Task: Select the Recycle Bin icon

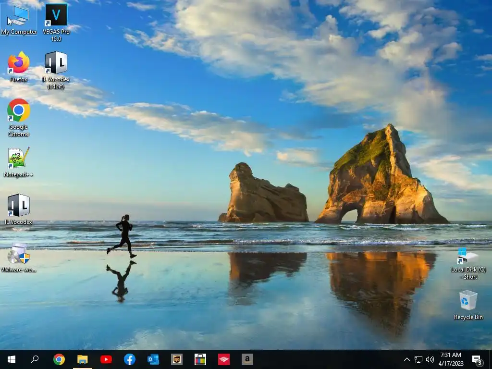Action: 468,305
